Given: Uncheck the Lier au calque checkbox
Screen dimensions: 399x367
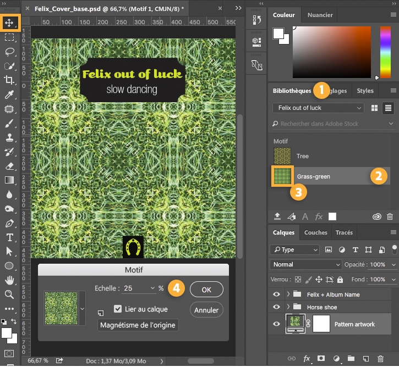Looking at the screenshot, I should (117, 309).
